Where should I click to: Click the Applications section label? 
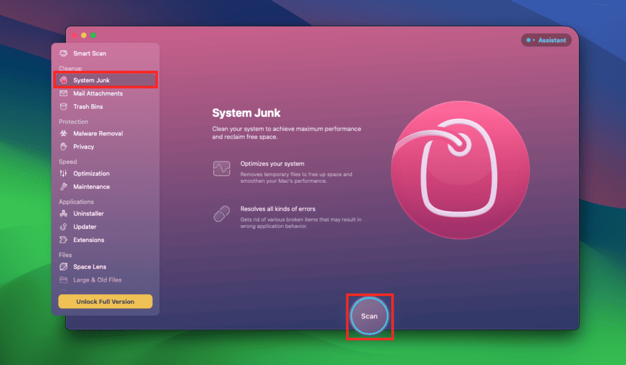click(76, 202)
